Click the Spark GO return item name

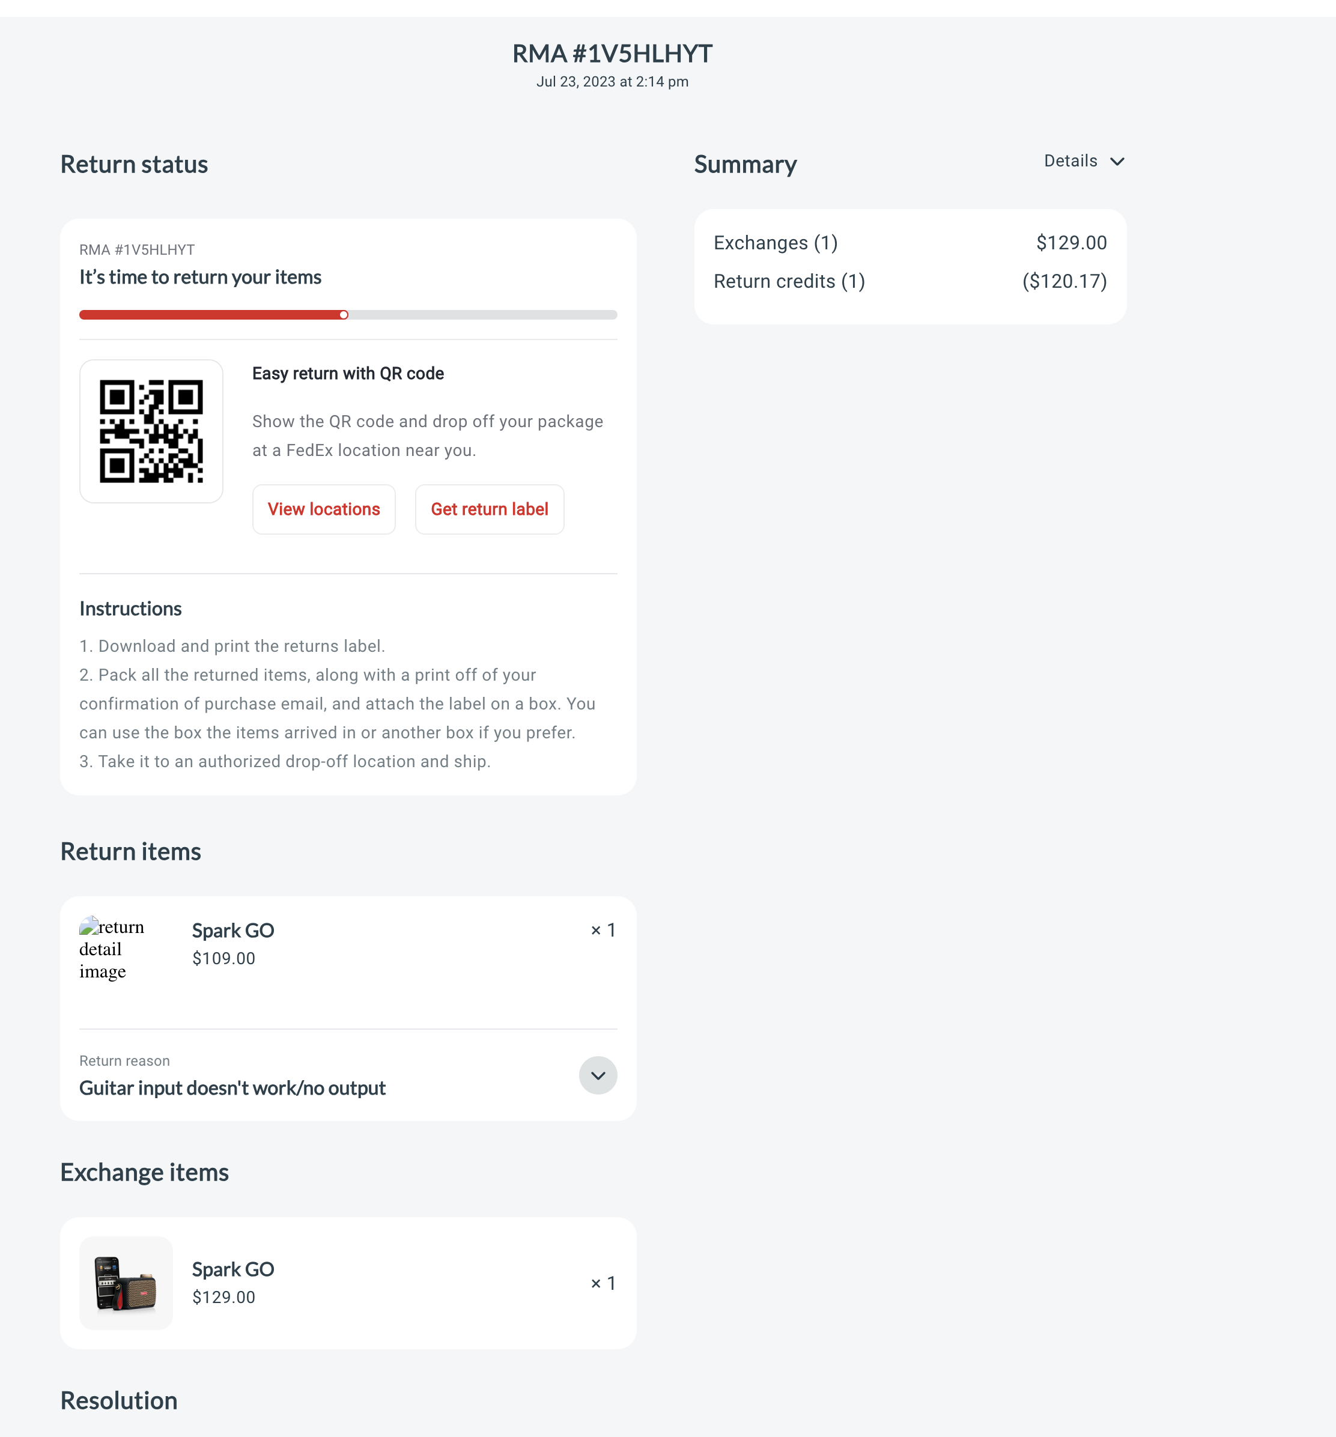(233, 931)
